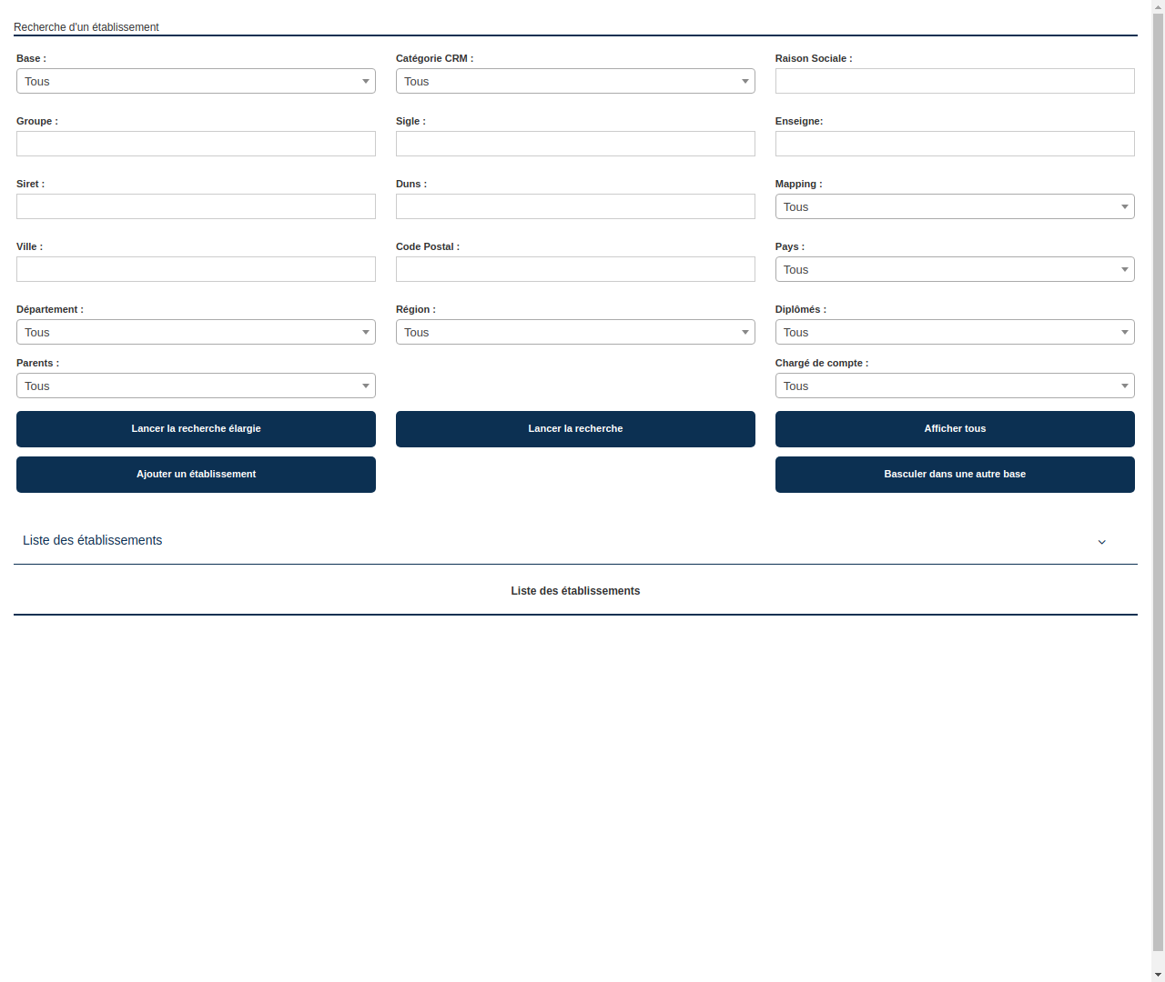This screenshot has height=982, width=1165.
Task: Click the Raison Sociale input field
Action: [x=955, y=81]
